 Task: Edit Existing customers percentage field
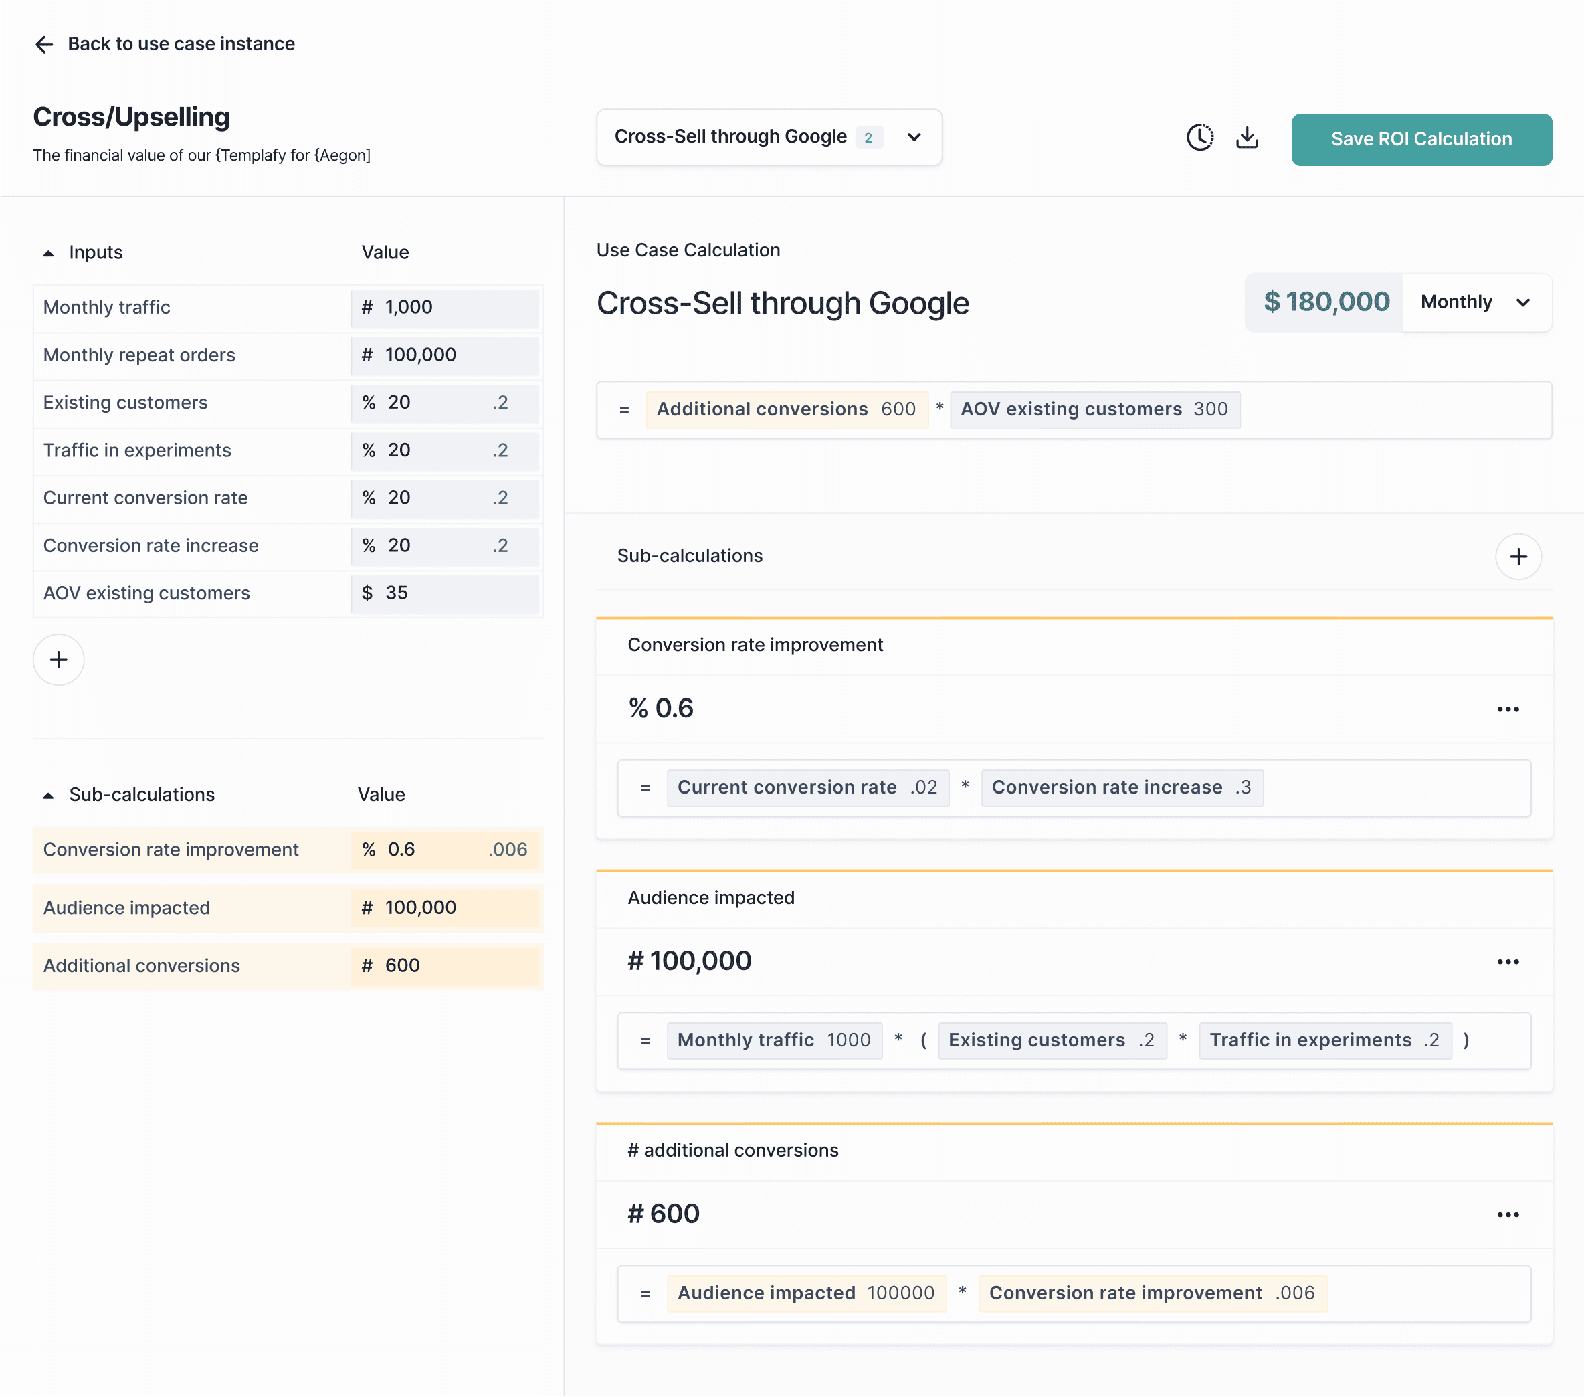click(445, 403)
